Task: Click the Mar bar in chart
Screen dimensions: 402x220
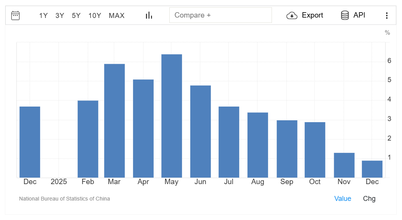Action: pos(114,121)
